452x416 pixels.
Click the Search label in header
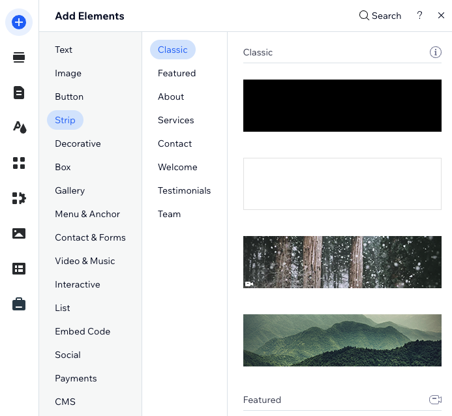point(386,16)
